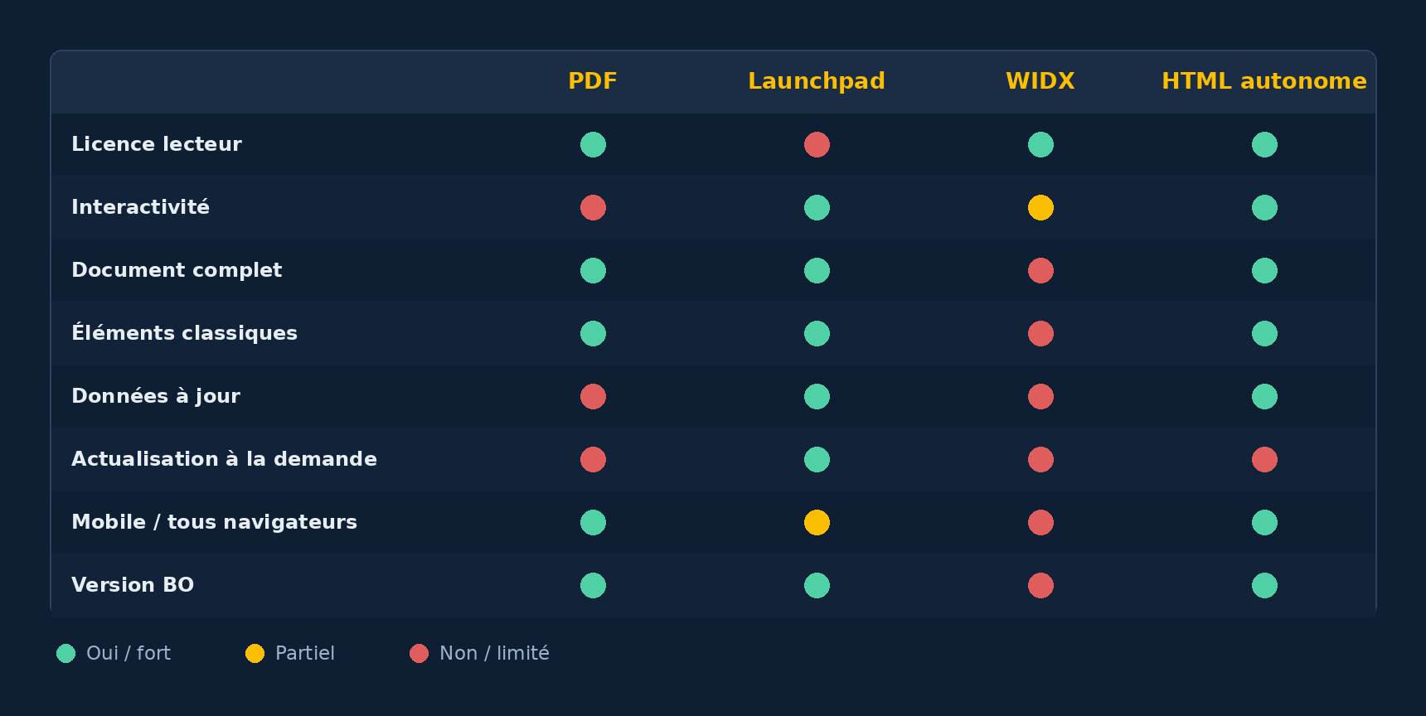Click the green dot for PDF Mobile / tous navigateurs
Viewport: 1426px width, 716px height.
pos(593,523)
